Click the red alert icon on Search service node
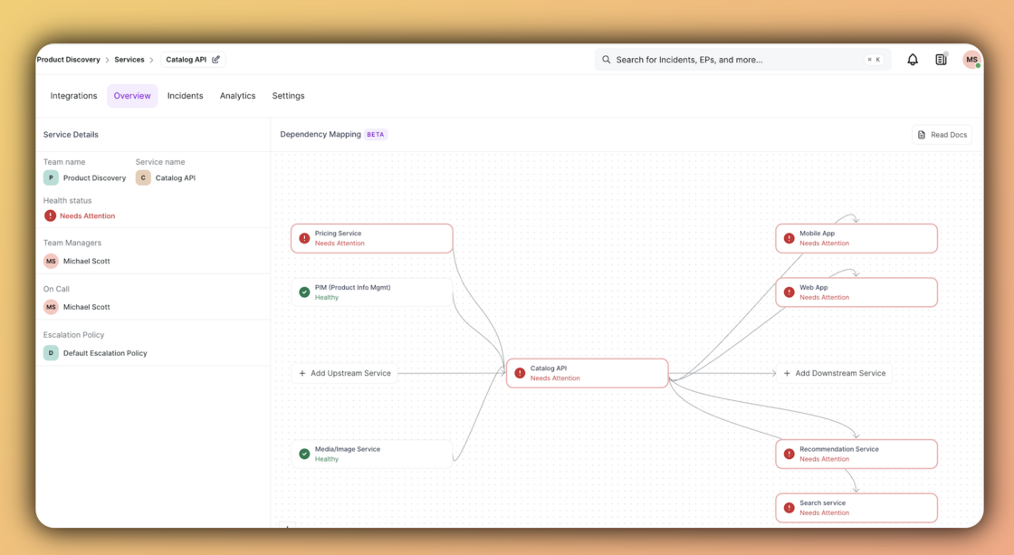This screenshot has width=1014, height=555. [789, 508]
